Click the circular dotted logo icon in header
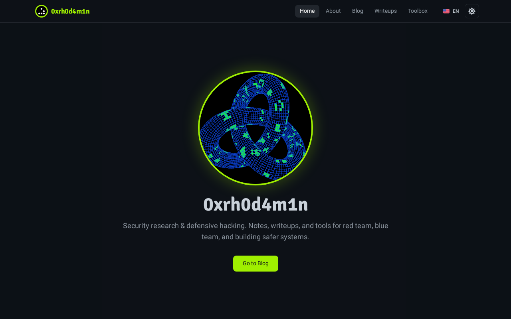This screenshot has width=511, height=319. (42, 11)
